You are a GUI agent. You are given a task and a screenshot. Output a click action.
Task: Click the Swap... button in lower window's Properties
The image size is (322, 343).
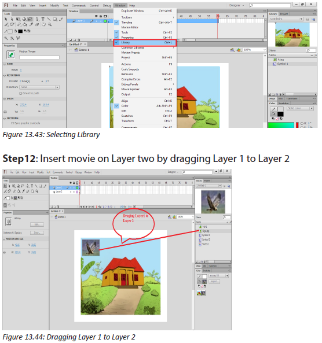(x=37, y=233)
